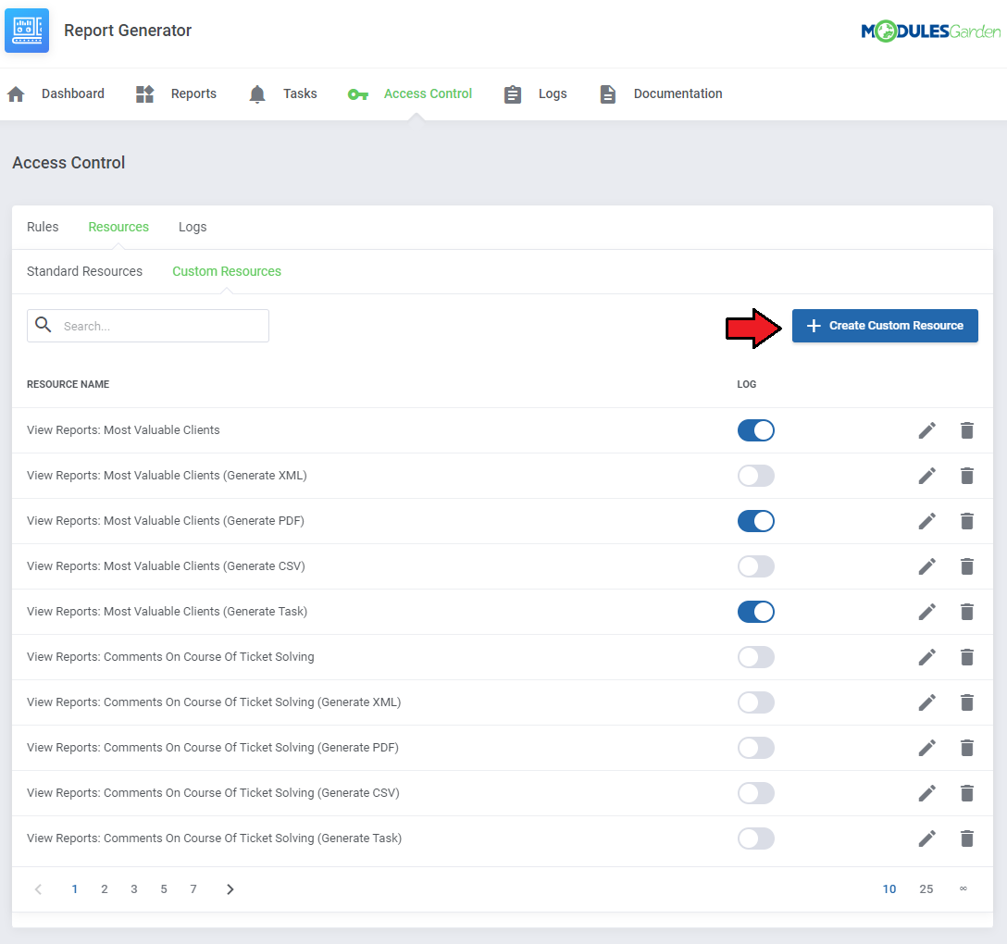Open the Dashboard menu item

pos(72,93)
